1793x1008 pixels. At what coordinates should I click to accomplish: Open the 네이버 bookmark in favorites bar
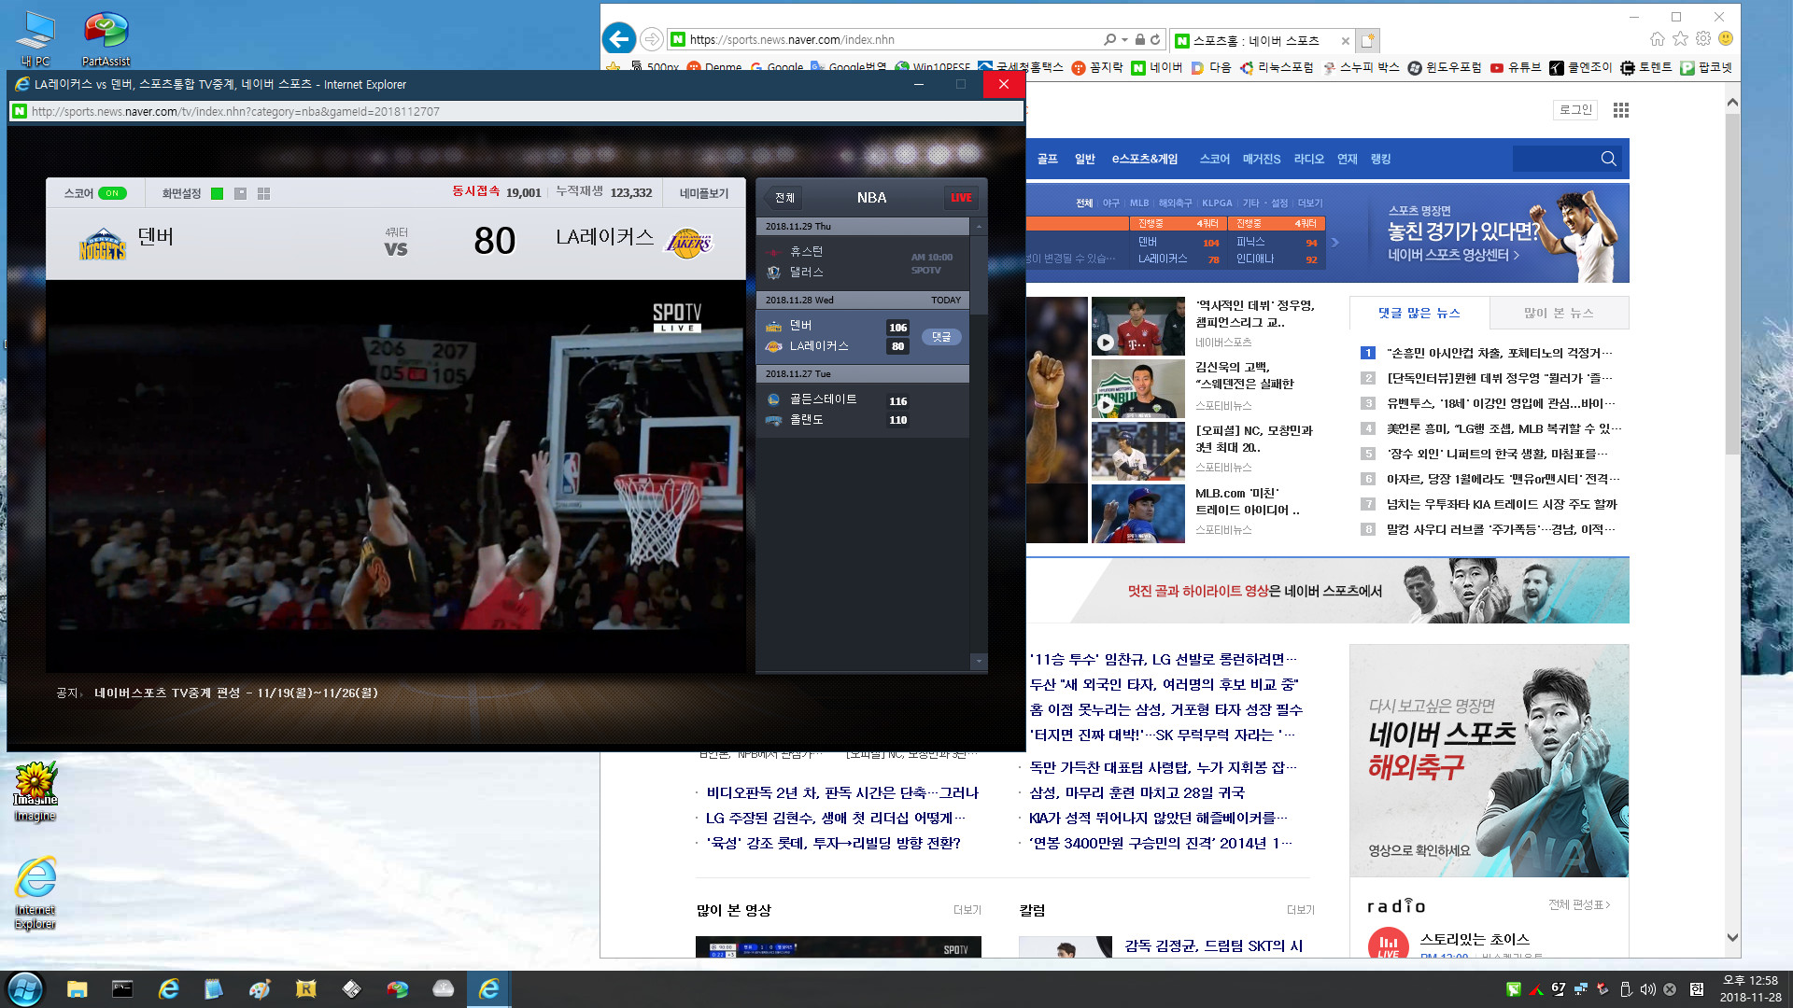pyautogui.click(x=1157, y=67)
